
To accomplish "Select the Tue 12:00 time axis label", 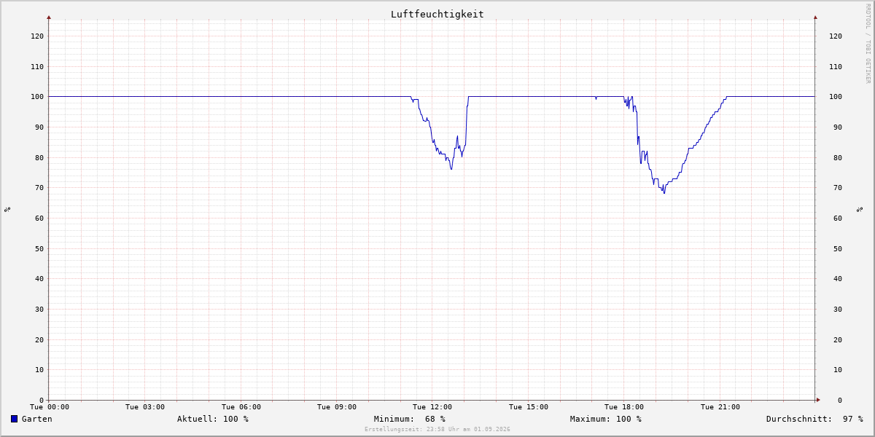I will pyautogui.click(x=432, y=407).
